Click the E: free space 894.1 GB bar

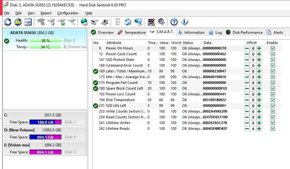pyautogui.click(x=45, y=152)
